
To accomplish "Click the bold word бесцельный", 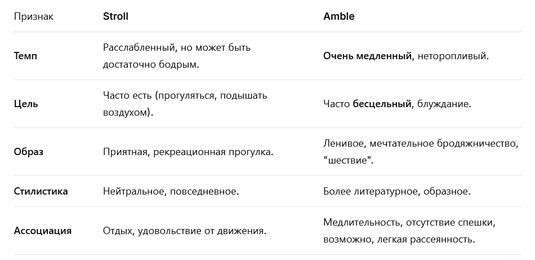I will pos(382,104).
